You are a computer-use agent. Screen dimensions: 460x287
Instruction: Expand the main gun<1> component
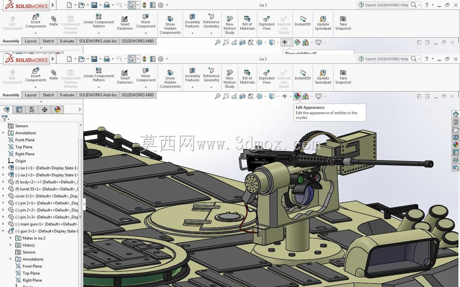pyautogui.click(x=3, y=224)
